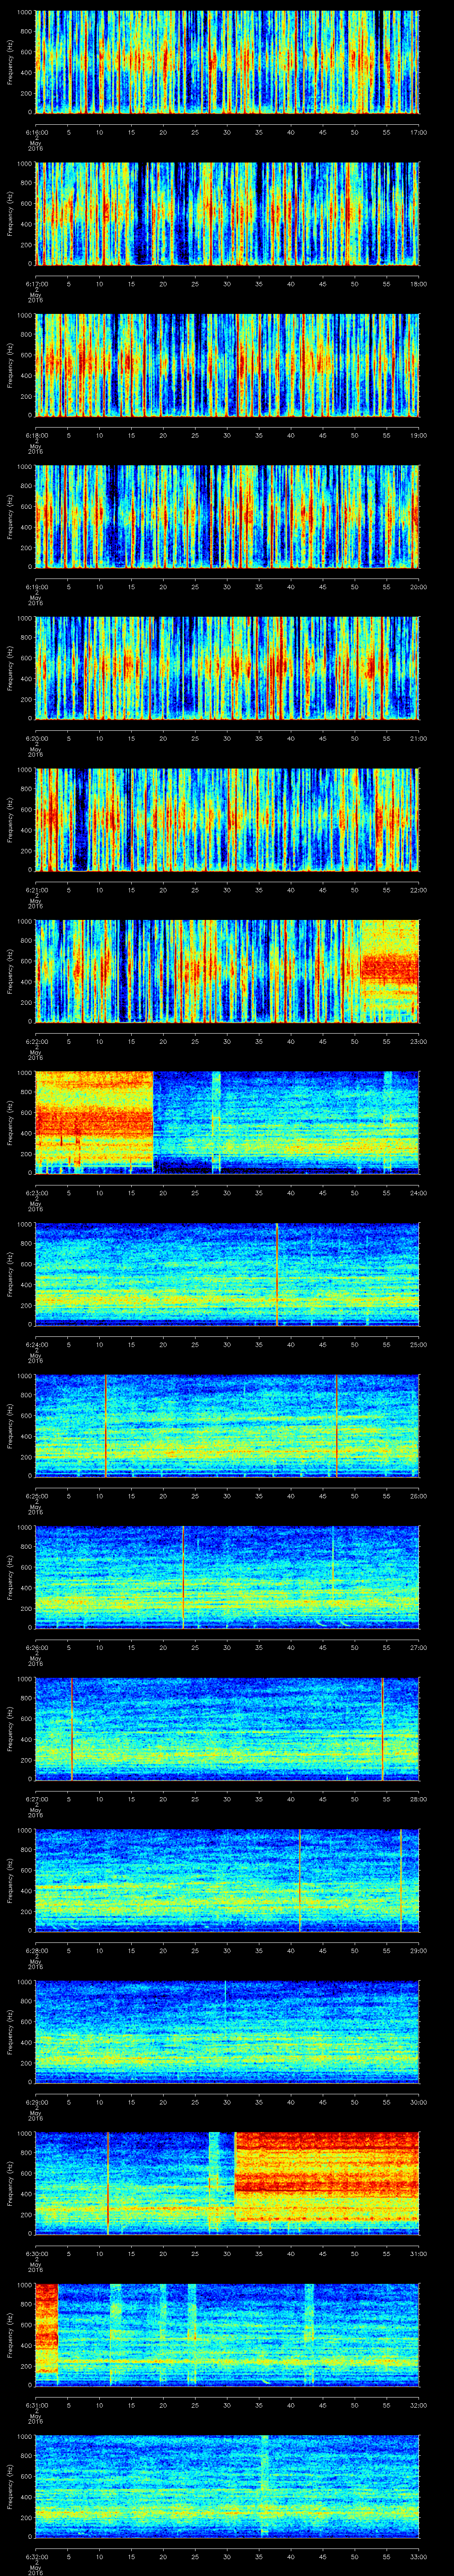
Task: Open the last spectrogram starting at 6:32:00
Action: (x=227, y=2486)
